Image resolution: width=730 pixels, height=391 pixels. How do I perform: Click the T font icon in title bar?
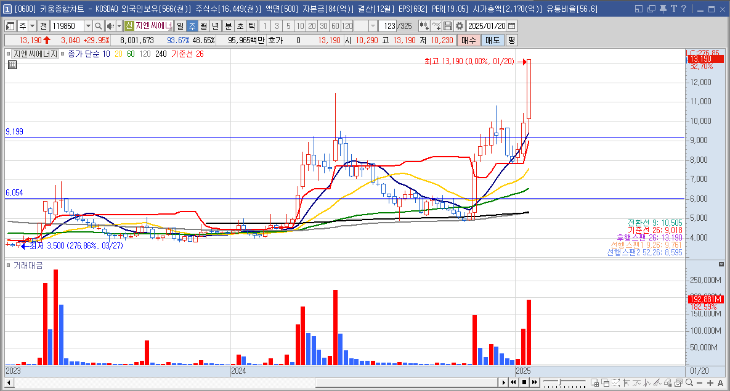tap(674, 9)
